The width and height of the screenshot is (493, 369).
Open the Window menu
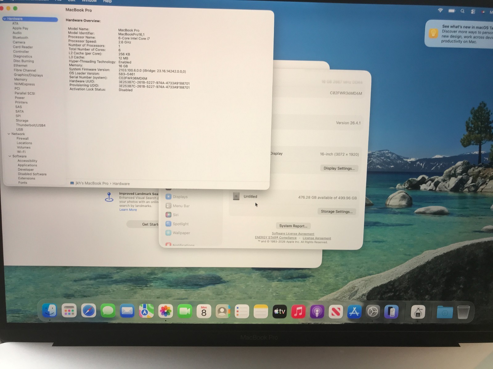pos(89,1)
